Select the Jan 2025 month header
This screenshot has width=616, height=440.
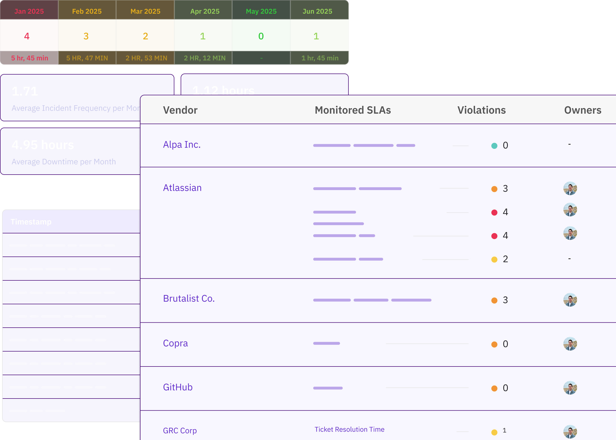[x=29, y=11]
